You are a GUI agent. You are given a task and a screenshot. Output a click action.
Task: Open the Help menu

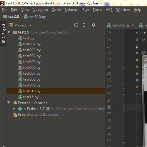point(137,10)
